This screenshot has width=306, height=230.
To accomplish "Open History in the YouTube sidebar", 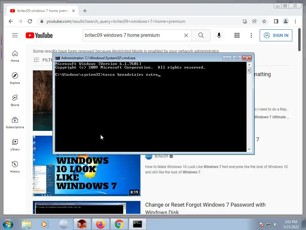I will [15, 167].
